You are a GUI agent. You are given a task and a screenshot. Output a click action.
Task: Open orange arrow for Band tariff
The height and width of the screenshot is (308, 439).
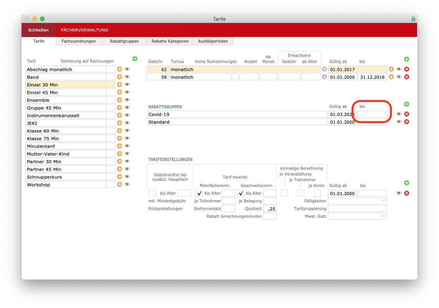(120, 77)
